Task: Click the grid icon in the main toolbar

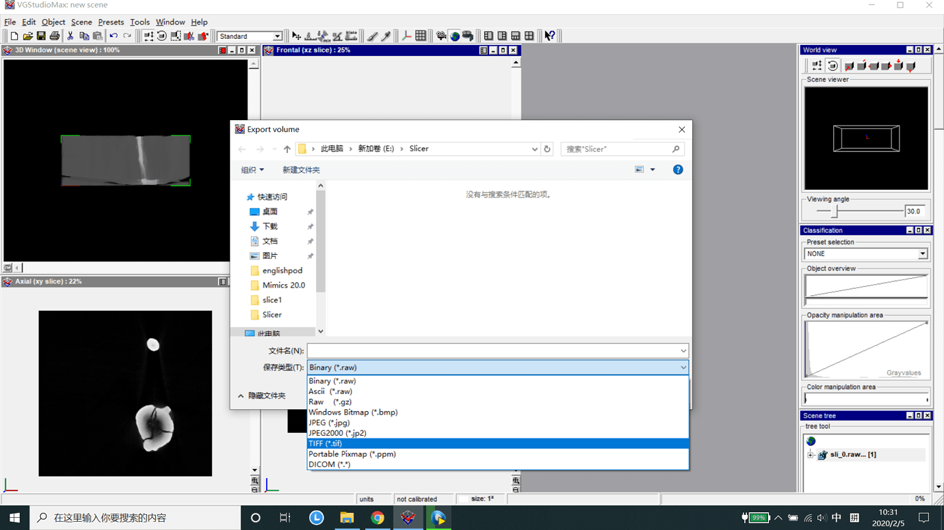Action: click(x=421, y=36)
